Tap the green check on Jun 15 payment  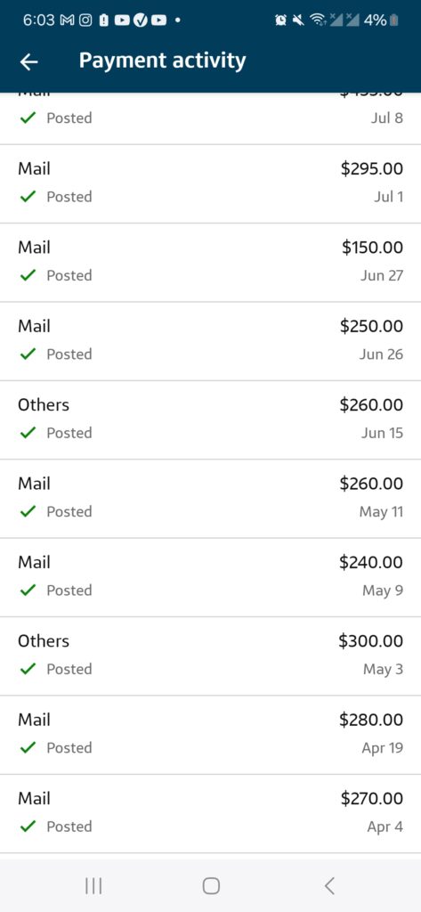28,433
